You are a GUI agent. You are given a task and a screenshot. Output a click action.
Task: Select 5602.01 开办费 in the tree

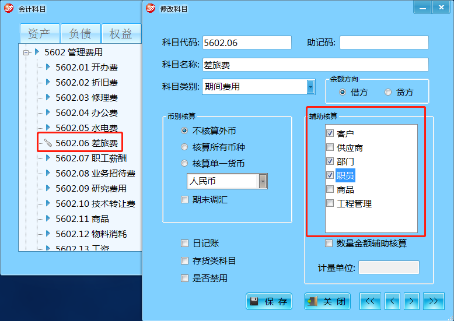pos(86,67)
